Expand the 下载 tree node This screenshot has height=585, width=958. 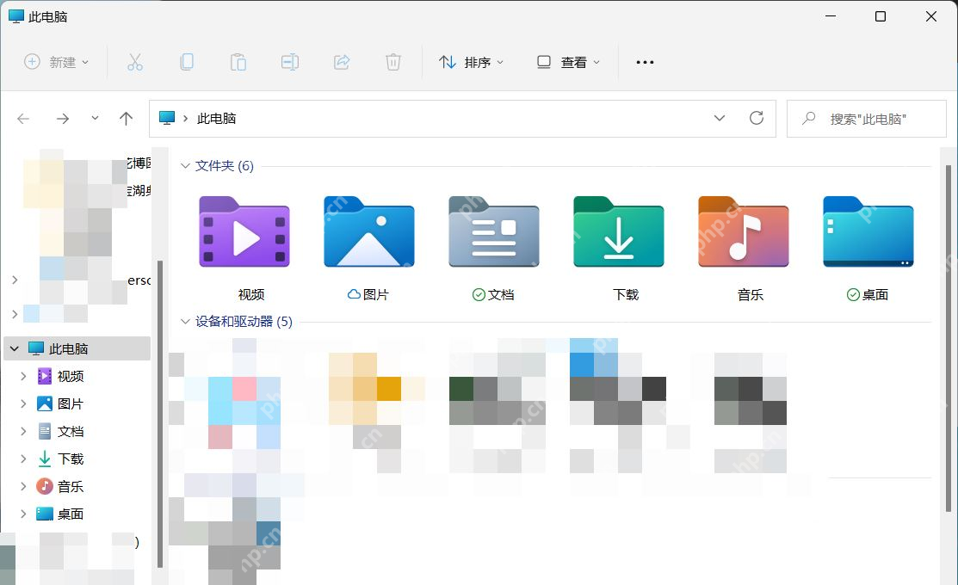click(23, 459)
